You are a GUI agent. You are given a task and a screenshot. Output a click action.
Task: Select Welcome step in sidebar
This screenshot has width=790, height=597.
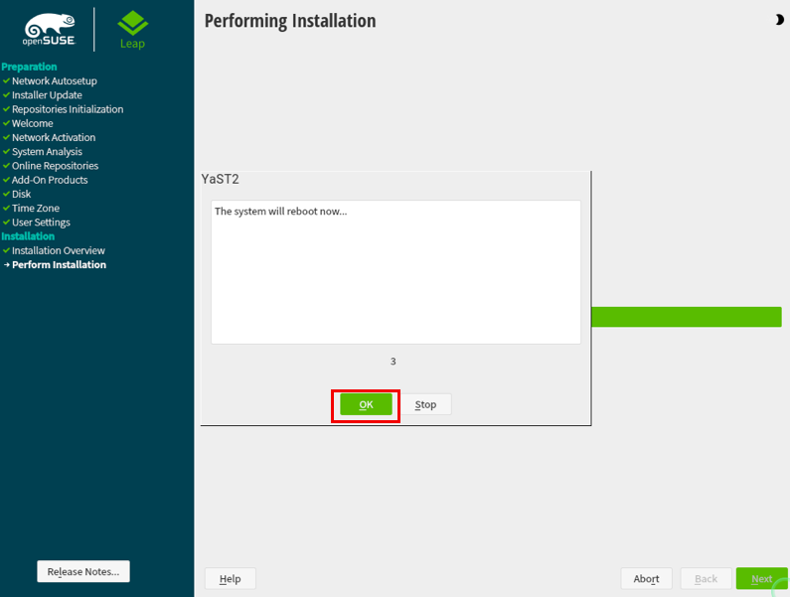pyautogui.click(x=32, y=123)
